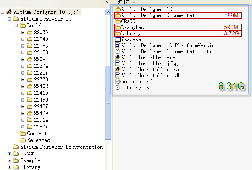Expand the 22033 build folder
This screenshot has height=170, width=252.
23,33
